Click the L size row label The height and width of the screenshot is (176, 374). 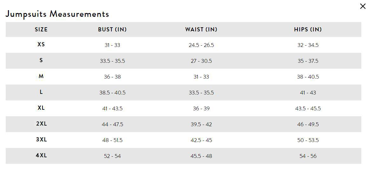41,92
